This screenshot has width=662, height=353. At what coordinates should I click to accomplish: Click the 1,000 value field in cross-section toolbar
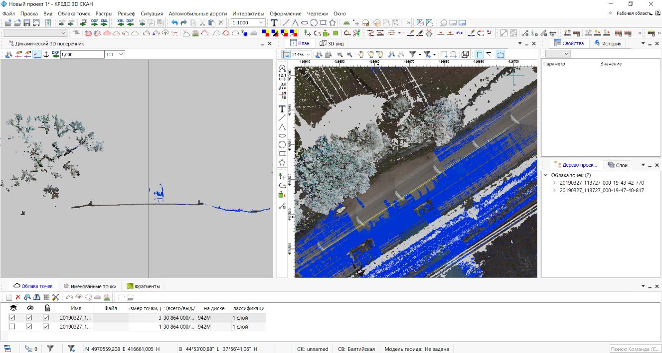(x=81, y=54)
